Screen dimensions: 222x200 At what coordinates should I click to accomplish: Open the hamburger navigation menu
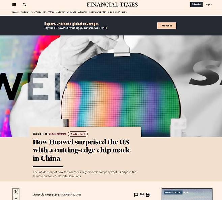(x=14, y=4)
